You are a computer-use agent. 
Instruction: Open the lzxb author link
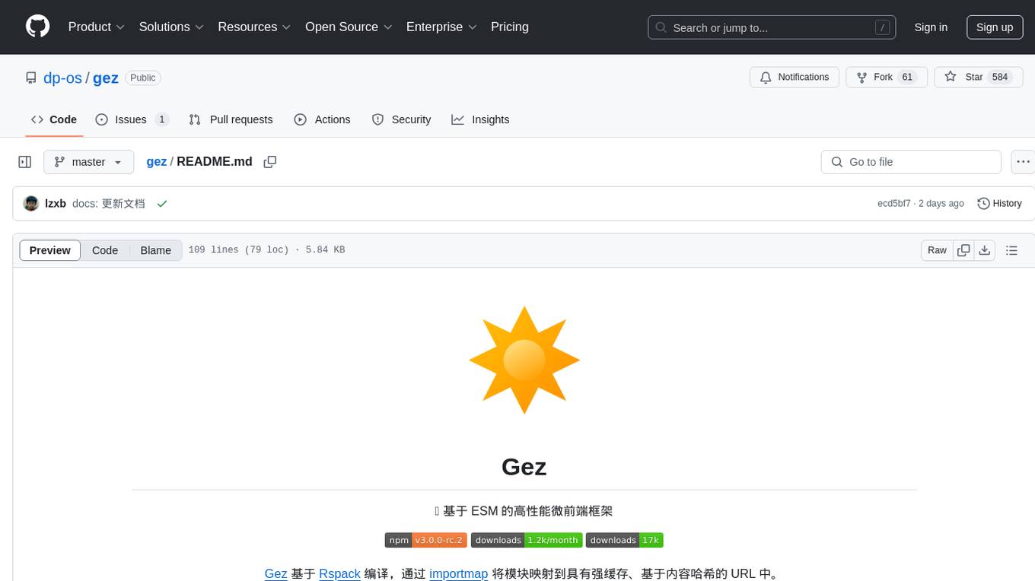[x=56, y=204]
